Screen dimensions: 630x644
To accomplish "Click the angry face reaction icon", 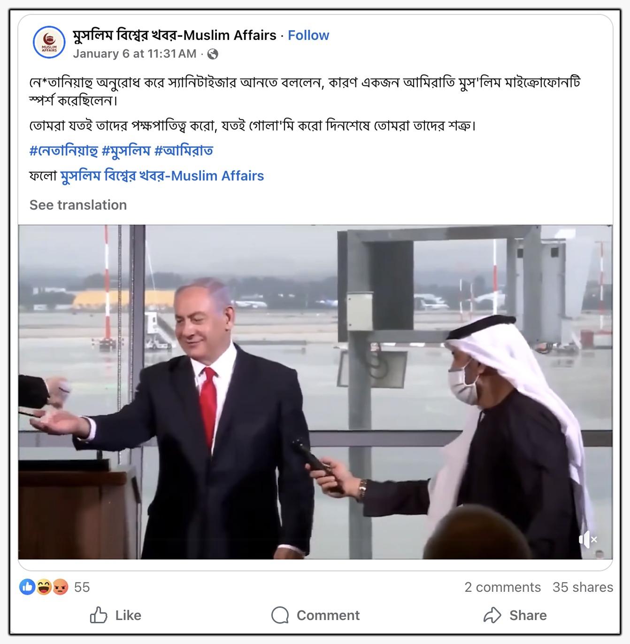I will point(60,587).
